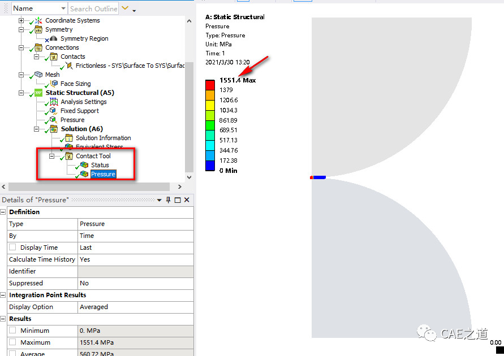Toggle the Average result checkbox

tap(12, 353)
